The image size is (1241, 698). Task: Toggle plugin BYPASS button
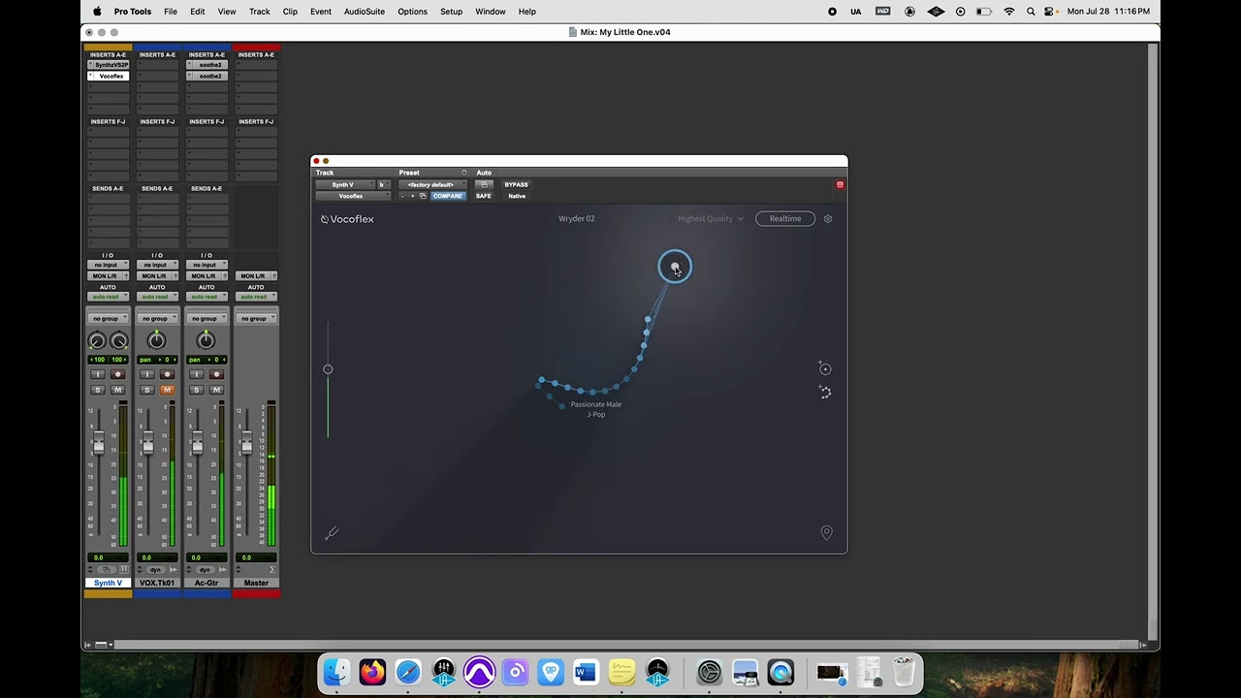(x=516, y=184)
